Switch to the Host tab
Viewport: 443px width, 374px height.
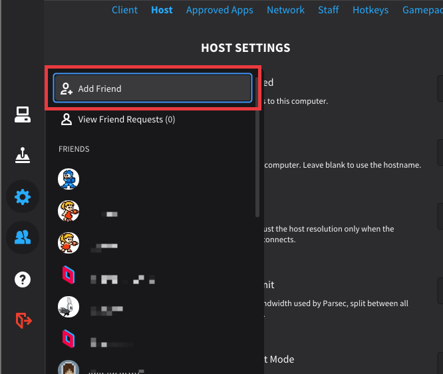[x=162, y=10]
